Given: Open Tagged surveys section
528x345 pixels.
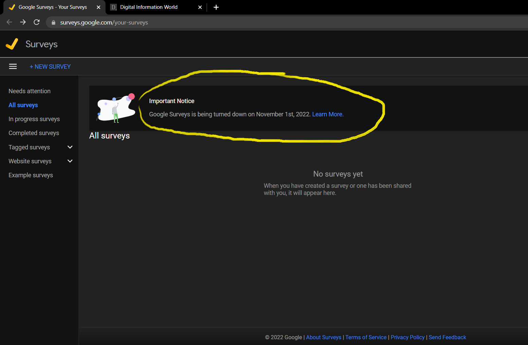Looking at the screenshot, I should [x=29, y=147].
